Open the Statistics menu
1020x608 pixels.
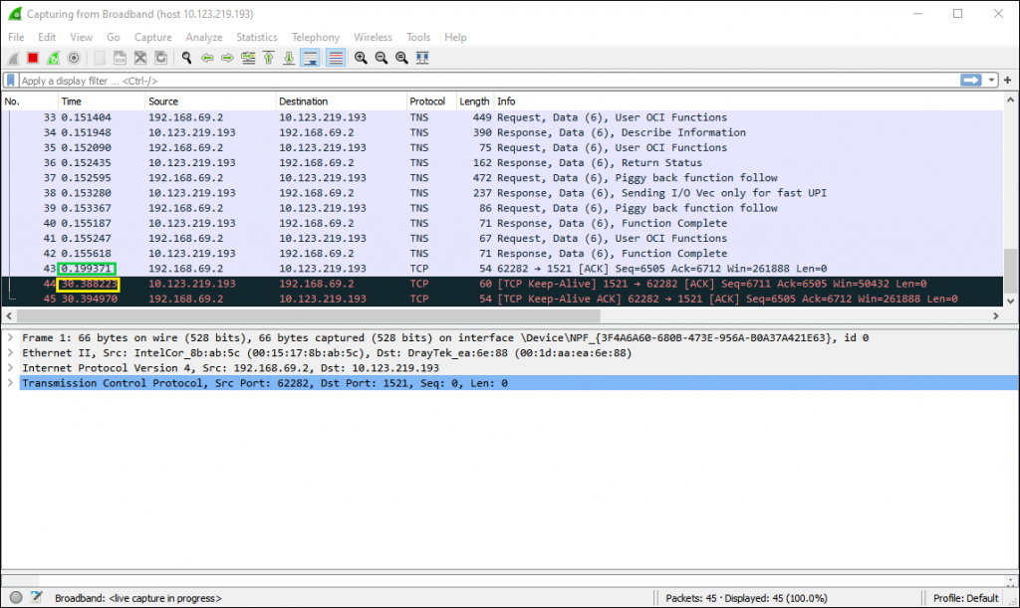click(256, 37)
